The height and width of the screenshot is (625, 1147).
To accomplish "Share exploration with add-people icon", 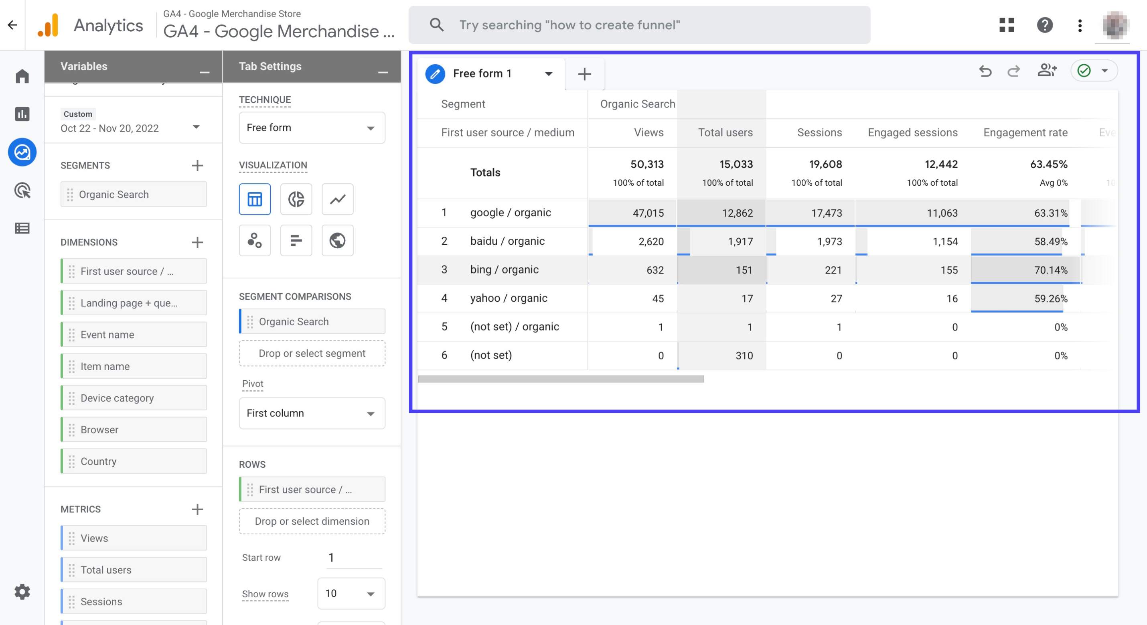I will coord(1047,70).
